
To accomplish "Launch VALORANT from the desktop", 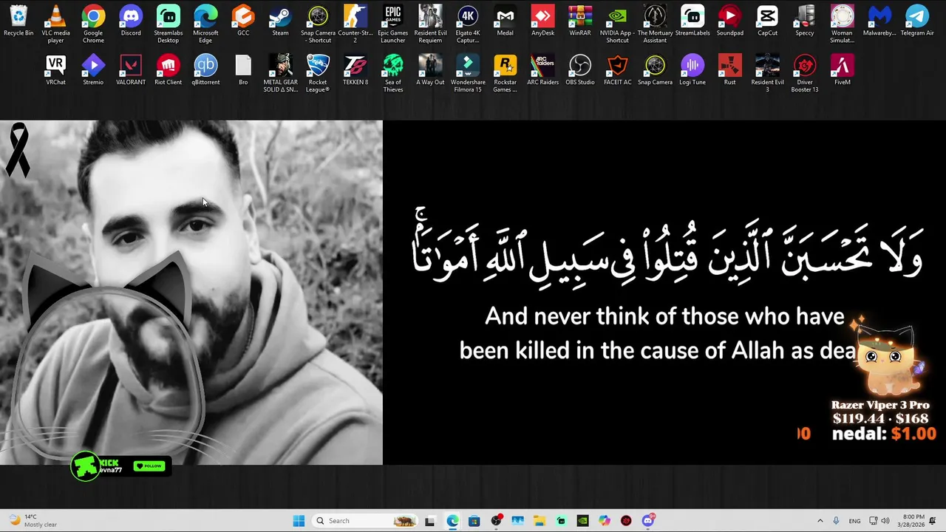I will click(x=131, y=70).
